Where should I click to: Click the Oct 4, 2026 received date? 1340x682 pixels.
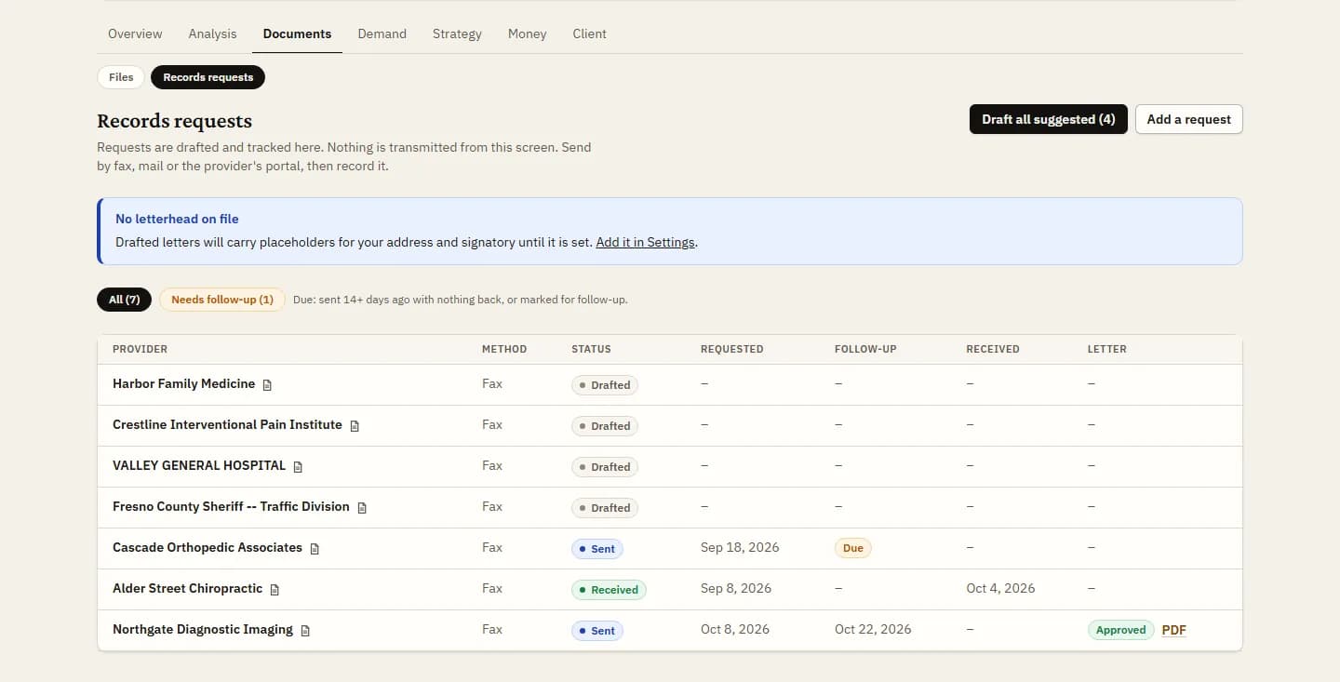[x=1000, y=588]
